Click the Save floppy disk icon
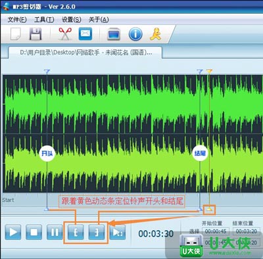The height and width of the screenshot is (259, 263). pyautogui.click(x=36, y=34)
